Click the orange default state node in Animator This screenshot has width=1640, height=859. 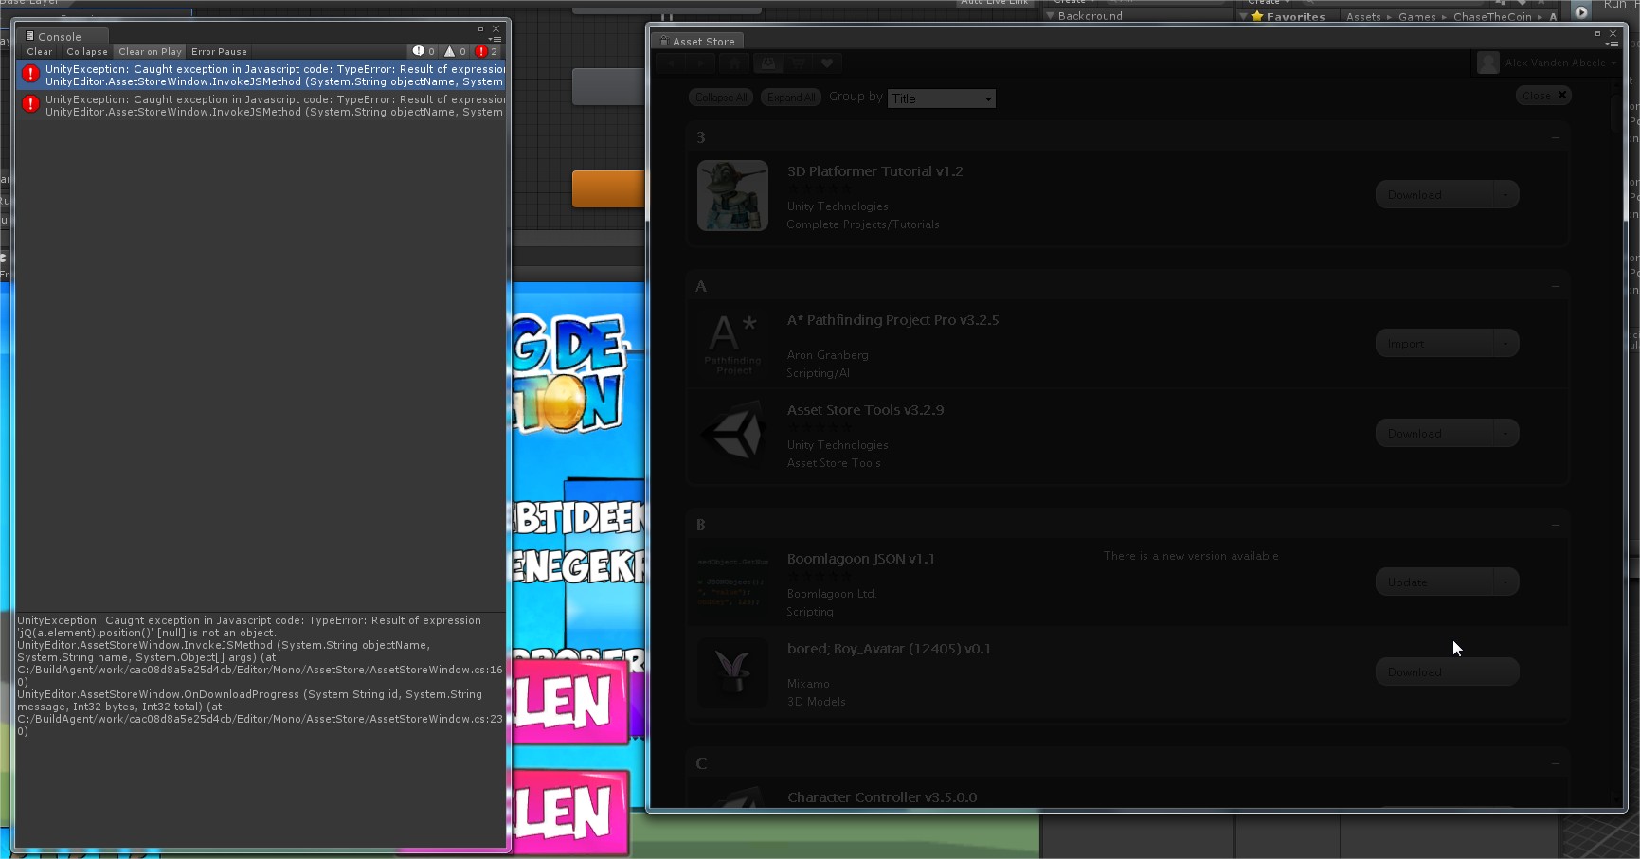pyautogui.click(x=607, y=188)
